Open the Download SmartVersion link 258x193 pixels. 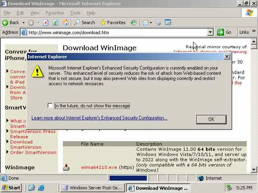click(x=26, y=145)
